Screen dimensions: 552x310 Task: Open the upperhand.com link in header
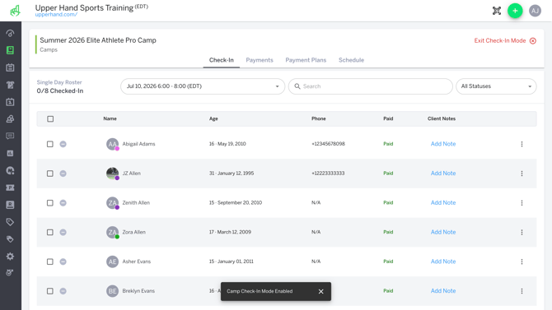click(56, 15)
